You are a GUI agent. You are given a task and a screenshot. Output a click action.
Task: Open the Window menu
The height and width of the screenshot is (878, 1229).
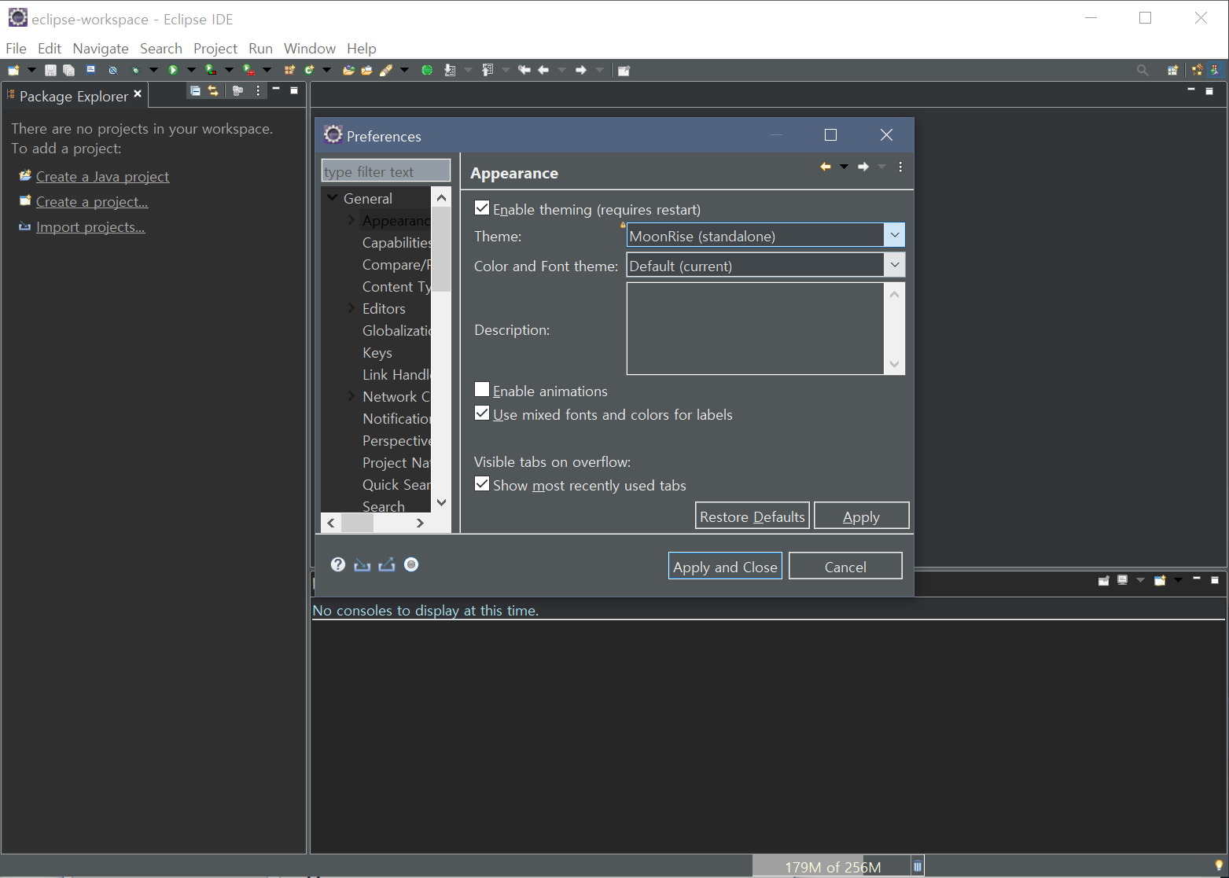[310, 49]
